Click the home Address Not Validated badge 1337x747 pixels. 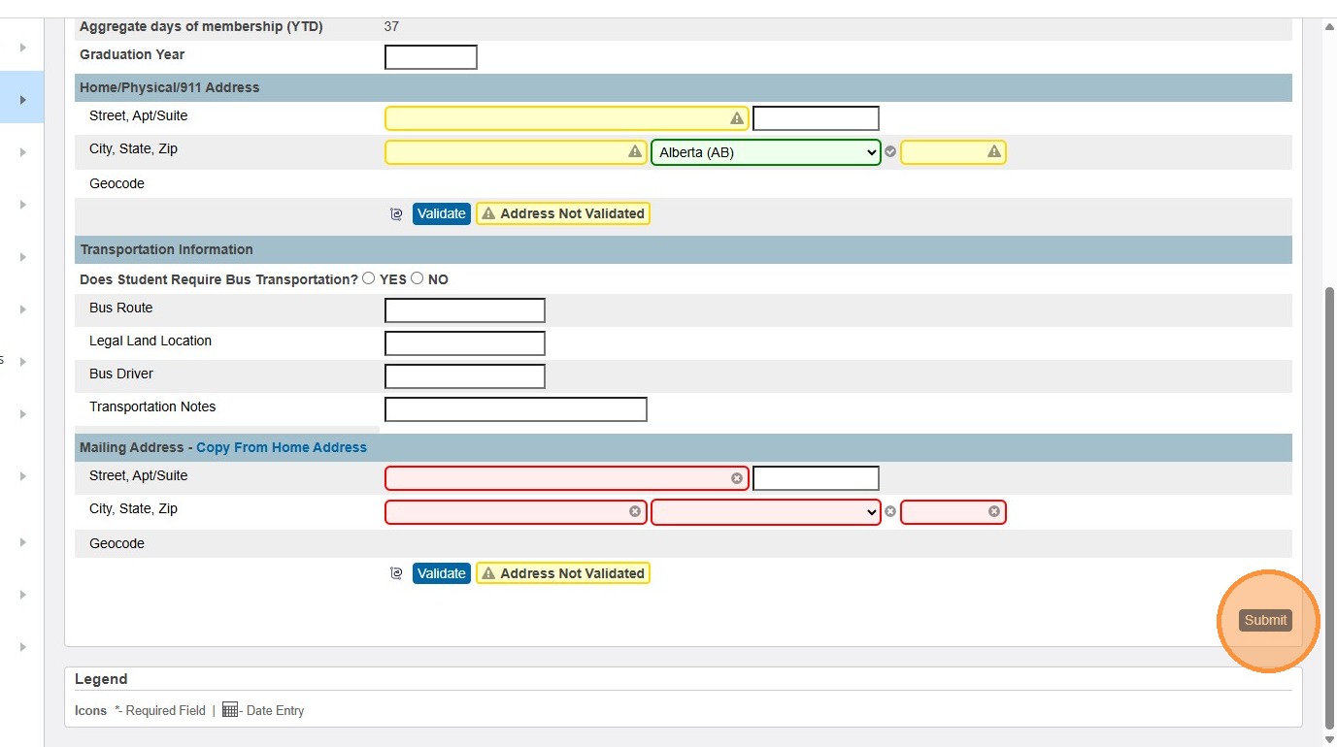tap(563, 213)
